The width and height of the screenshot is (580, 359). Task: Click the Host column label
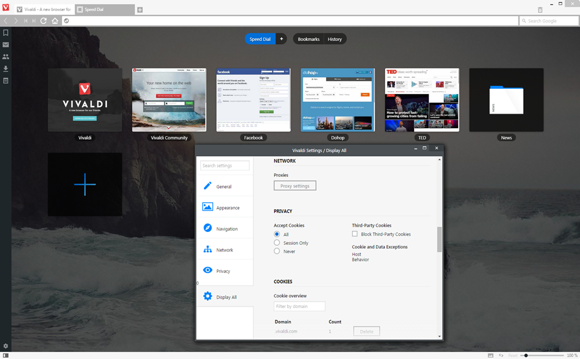tap(357, 254)
